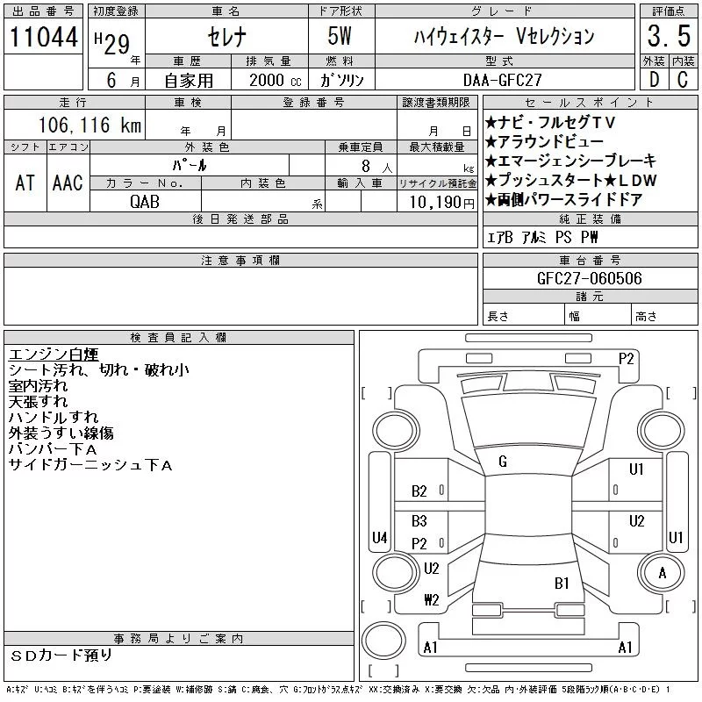The image size is (702, 702).
Task: Click the exterior grade D cell
Action: pyautogui.click(x=653, y=80)
